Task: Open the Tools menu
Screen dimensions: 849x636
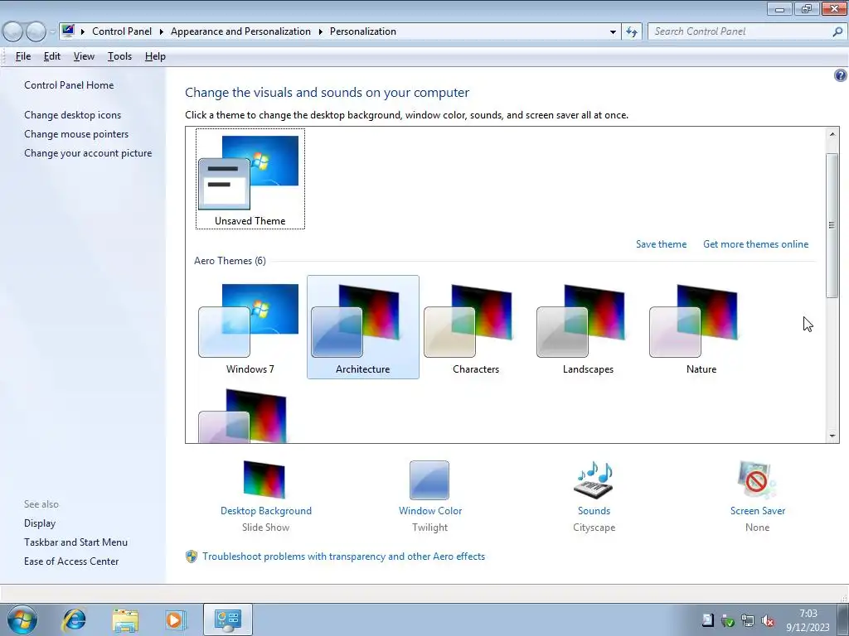Action: tap(119, 56)
